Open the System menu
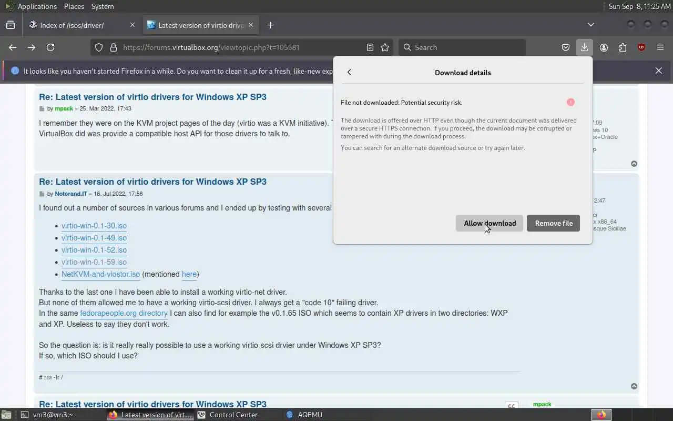673x421 pixels. coord(103,6)
